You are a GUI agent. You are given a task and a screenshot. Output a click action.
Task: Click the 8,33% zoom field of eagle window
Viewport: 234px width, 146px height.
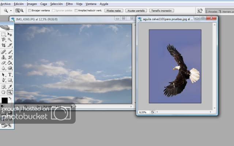[x=143, y=112]
